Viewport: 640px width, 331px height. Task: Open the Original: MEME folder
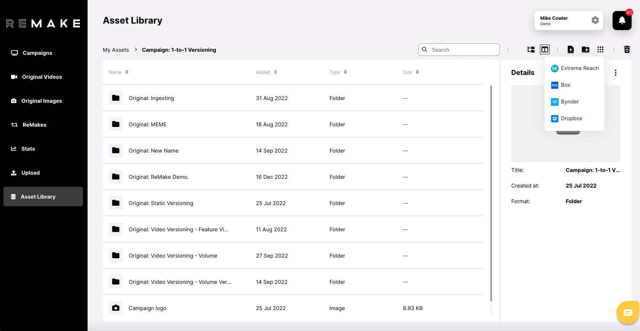(x=148, y=124)
